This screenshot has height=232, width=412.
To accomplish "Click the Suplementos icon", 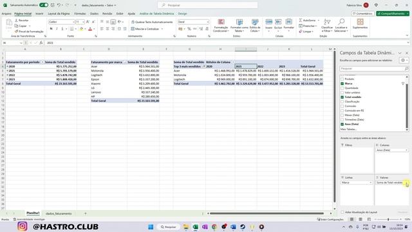I will pyautogui.click(x=360, y=22).
